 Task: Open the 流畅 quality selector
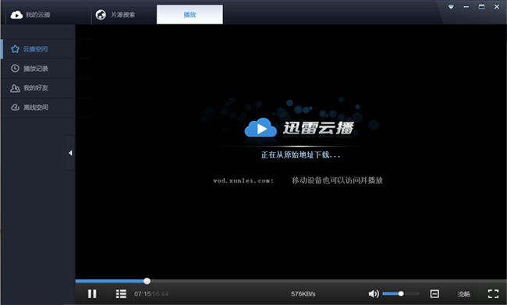(463, 294)
